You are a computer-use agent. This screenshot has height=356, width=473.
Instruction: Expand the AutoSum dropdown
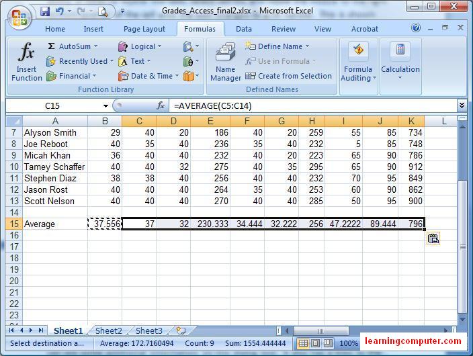pyautogui.click(x=95, y=46)
